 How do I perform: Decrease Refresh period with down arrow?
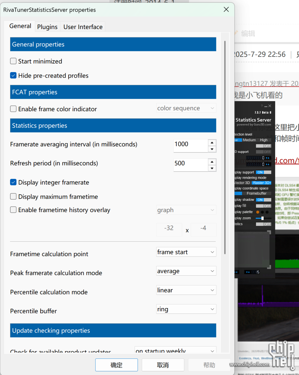[x=212, y=168]
